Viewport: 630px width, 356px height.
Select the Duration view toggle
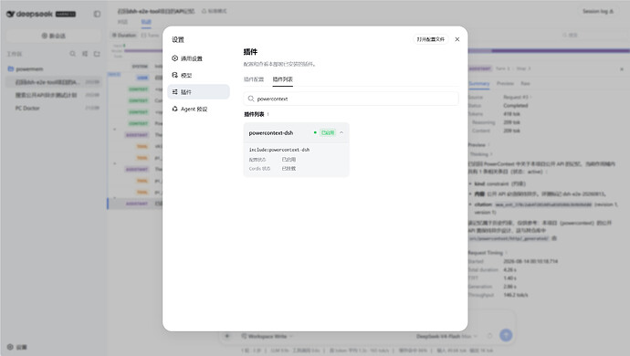[124, 36]
